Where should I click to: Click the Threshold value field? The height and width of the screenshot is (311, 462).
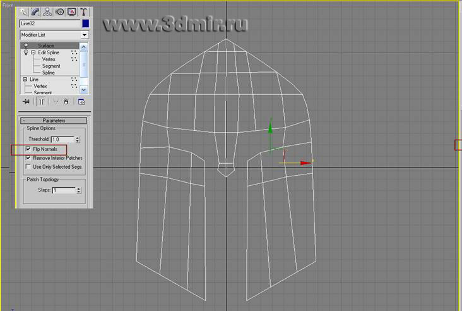point(62,139)
